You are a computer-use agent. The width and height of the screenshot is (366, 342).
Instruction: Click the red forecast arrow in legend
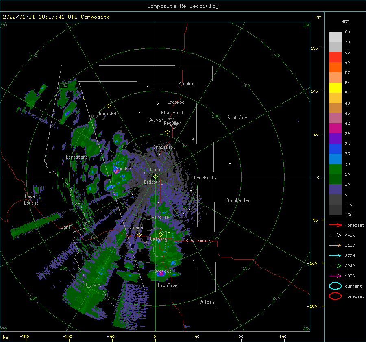tap(335, 225)
